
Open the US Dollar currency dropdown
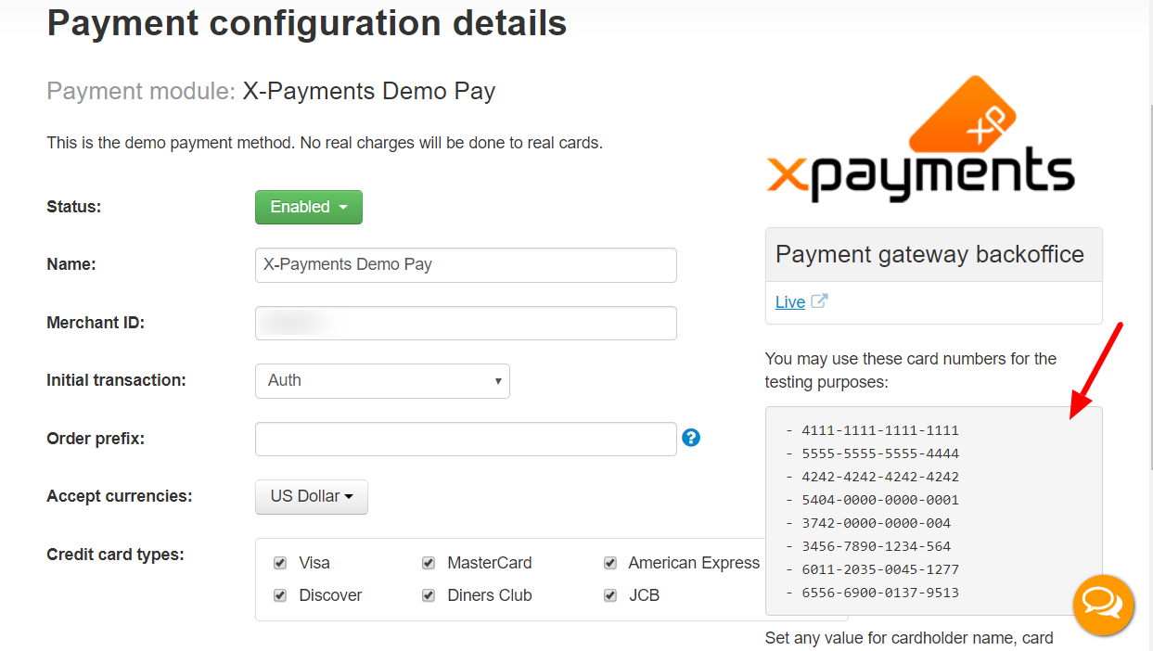click(312, 496)
